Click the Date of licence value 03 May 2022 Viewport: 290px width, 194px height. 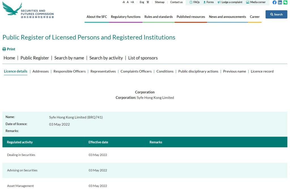point(59,124)
